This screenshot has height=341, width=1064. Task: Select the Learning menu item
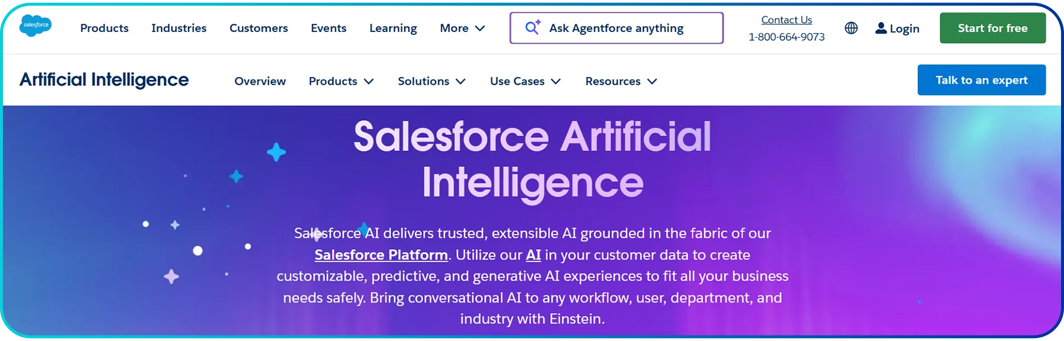(393, 28)
